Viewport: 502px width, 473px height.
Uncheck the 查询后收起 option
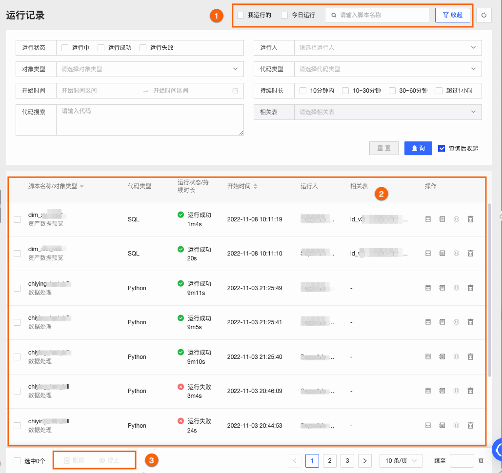point(442,149)
